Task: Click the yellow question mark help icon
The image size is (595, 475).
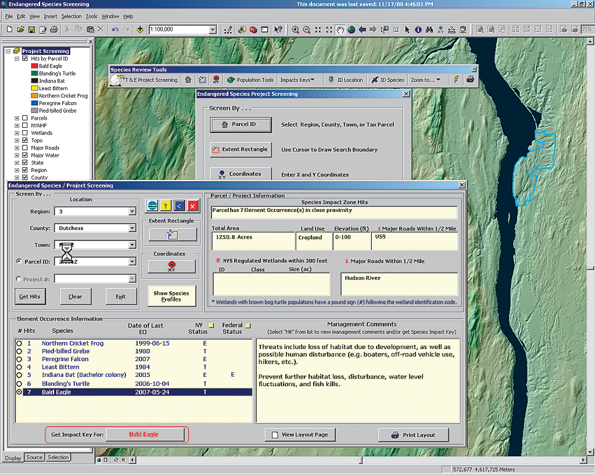Action: coord(166,206)
